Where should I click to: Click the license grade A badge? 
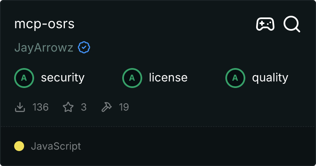tap(132, 78)
